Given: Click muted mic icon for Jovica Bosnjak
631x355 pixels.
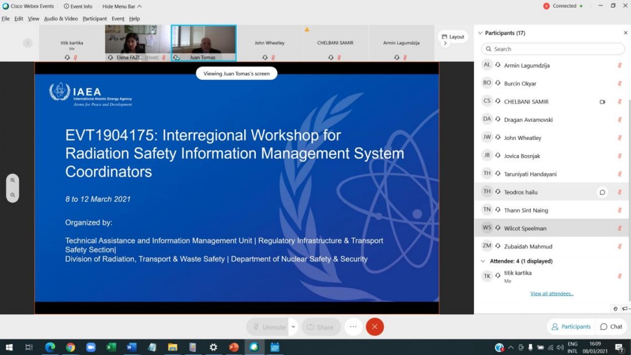Looking at the screenshot, I should (620, 156).
